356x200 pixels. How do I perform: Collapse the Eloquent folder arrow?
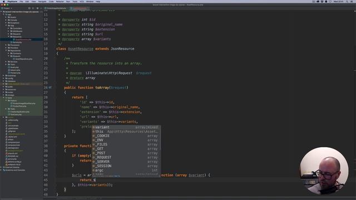coord(9,56)
